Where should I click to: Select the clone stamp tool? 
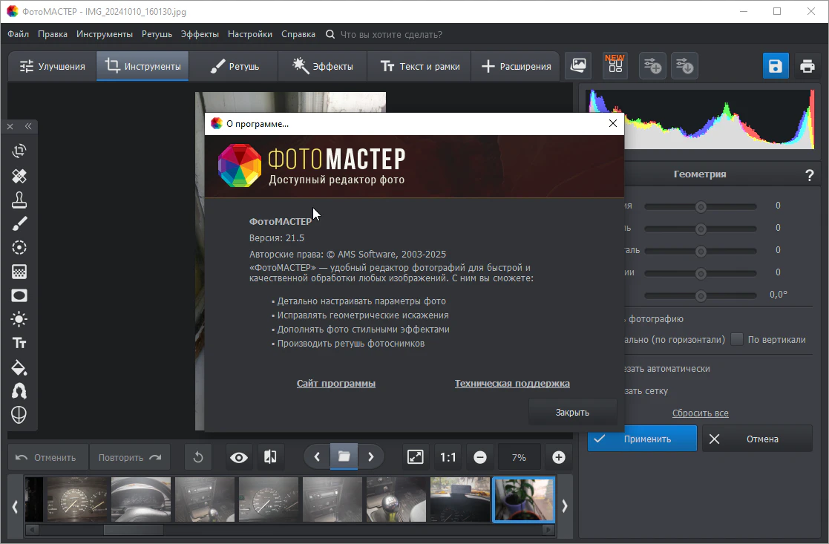click(x=19, y=200)
